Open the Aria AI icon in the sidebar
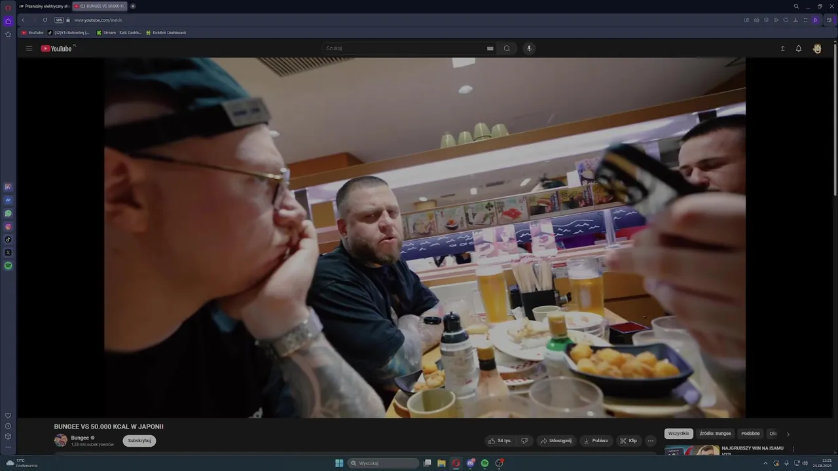This screenshot has width=838, height=471. pyautogui.click(x=8, y=187)
